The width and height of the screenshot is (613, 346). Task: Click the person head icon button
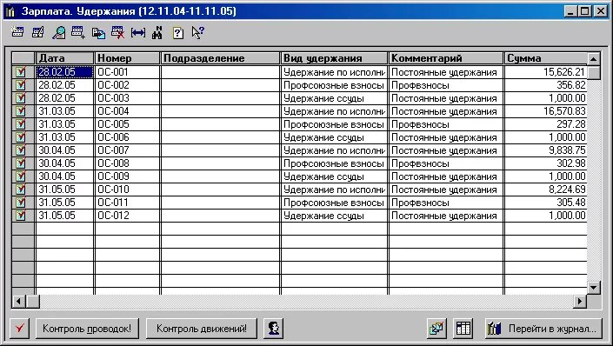click(x=273, y=328)
